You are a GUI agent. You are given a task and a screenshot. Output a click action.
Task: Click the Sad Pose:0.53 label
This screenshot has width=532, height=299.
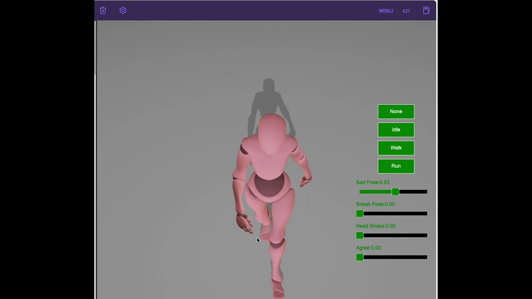click(x=373, y=182)
